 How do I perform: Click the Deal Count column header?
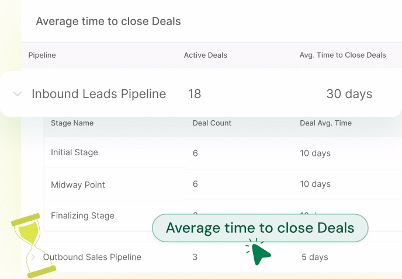pos(212,123)
